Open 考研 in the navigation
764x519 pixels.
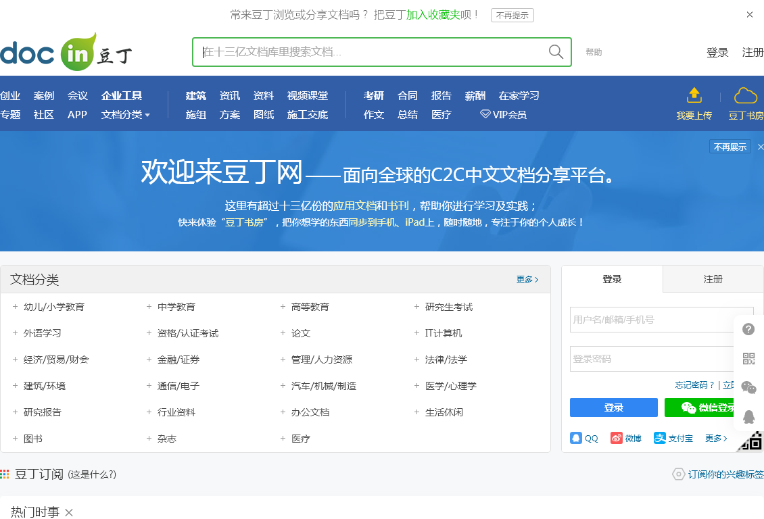pos(374,95)
